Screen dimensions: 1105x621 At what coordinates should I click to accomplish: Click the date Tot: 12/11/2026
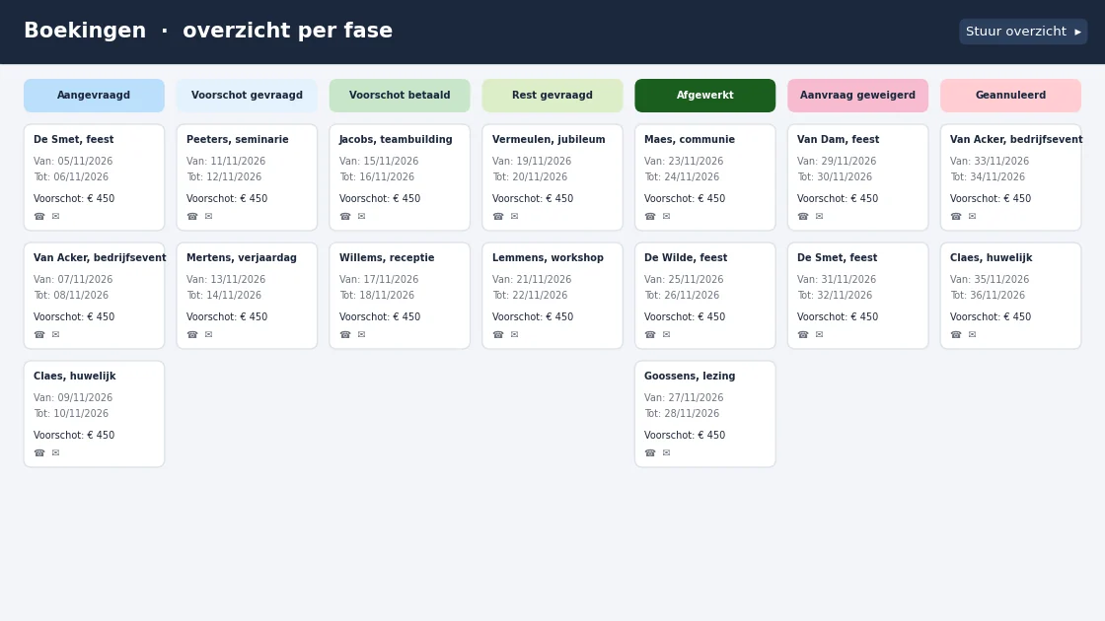click(x=224, y=177)
